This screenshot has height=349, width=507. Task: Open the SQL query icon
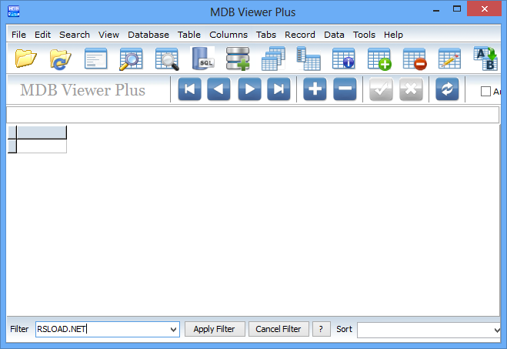(x=203, y=59)
